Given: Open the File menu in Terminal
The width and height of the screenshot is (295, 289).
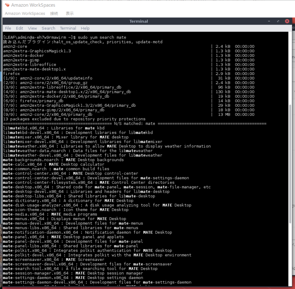Looking at the screenshot, I should (x=8, y=28).
